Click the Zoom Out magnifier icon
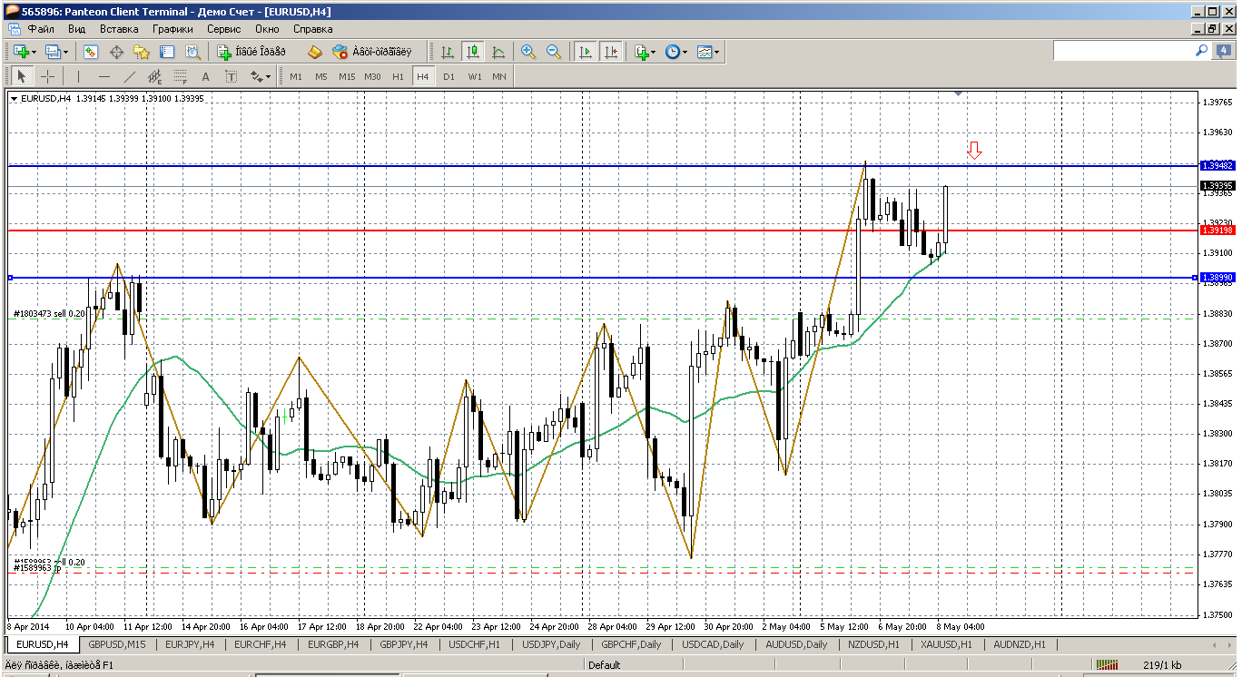This screenshot has height=677, width=1242. [553, 52]
